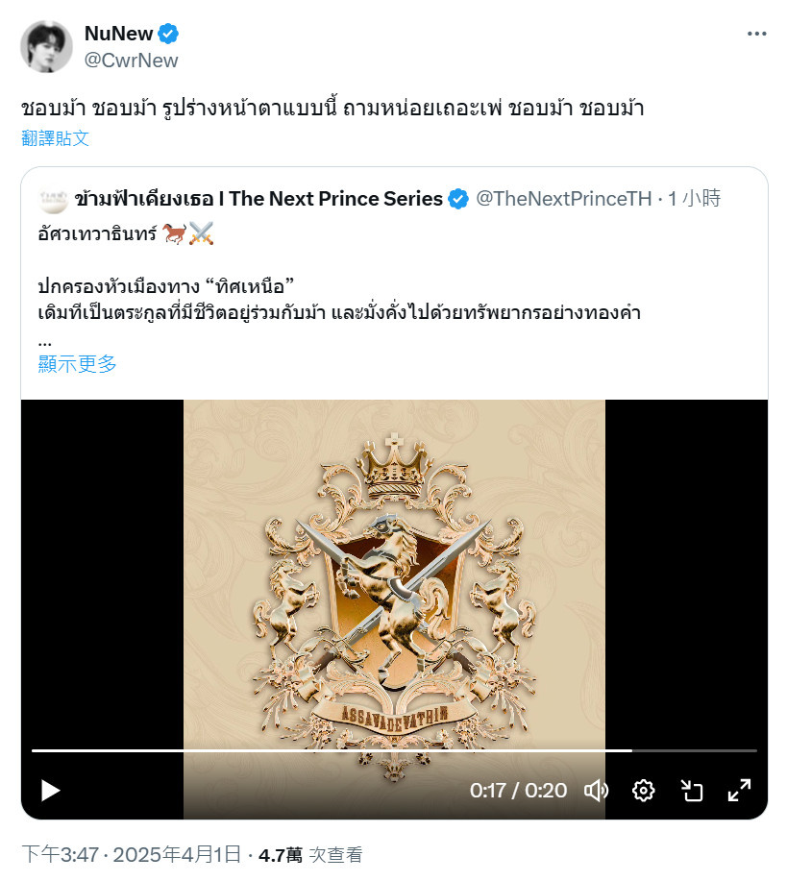
Task: Click NuNew's profile avatar
Action: point(46,47)
